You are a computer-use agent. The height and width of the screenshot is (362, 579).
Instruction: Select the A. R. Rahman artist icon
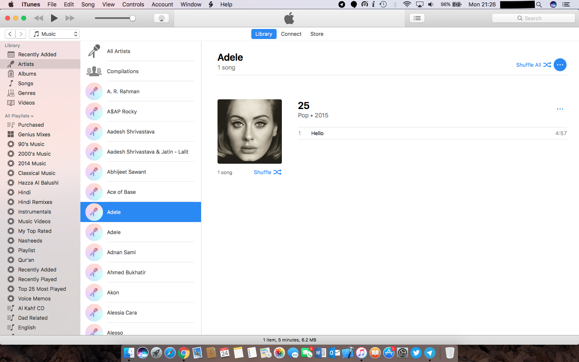pyautogui.click(x=94, y=91)
